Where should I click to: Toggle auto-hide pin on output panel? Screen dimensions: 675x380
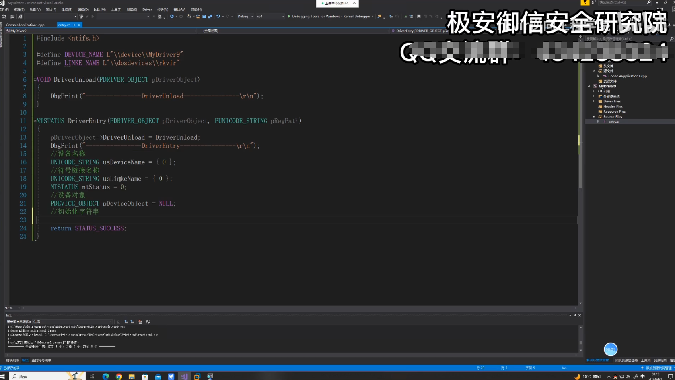coord(575,315)
